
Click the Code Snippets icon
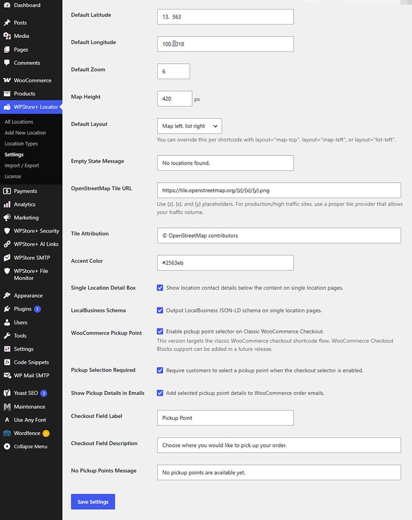(7, 362)
